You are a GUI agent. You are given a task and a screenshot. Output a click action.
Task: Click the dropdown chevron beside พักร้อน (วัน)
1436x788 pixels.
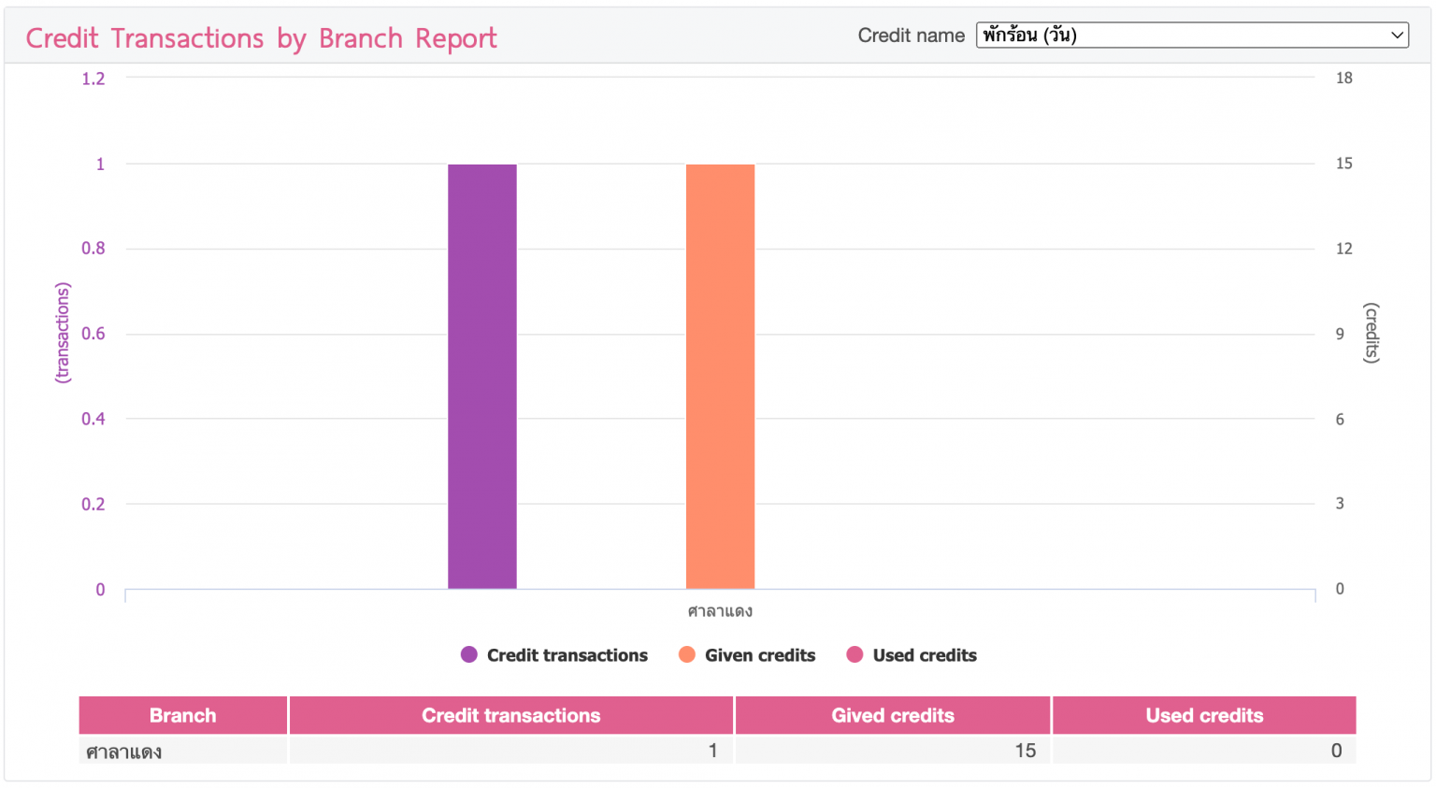[x=1400, y=35]
